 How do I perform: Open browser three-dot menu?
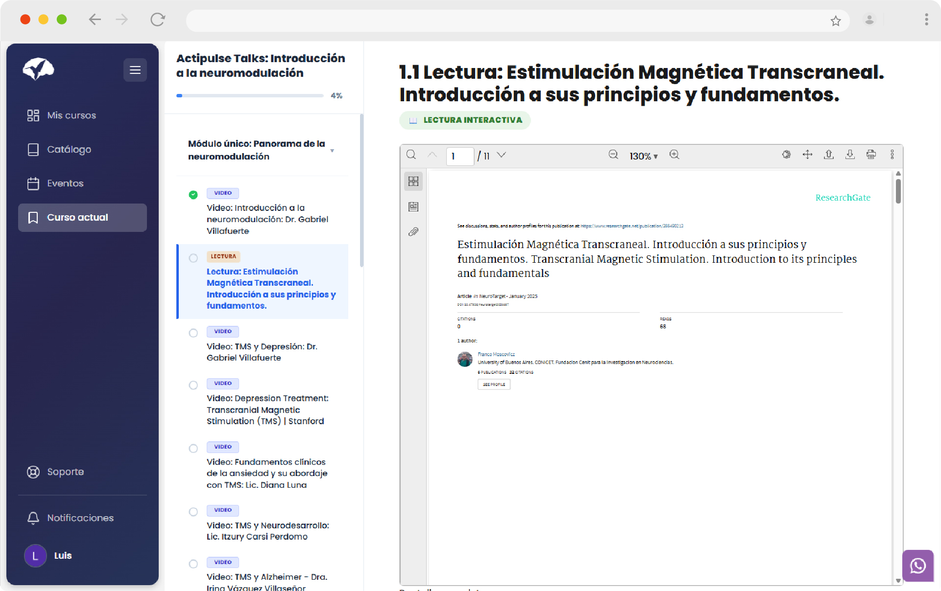coord(926,20)
